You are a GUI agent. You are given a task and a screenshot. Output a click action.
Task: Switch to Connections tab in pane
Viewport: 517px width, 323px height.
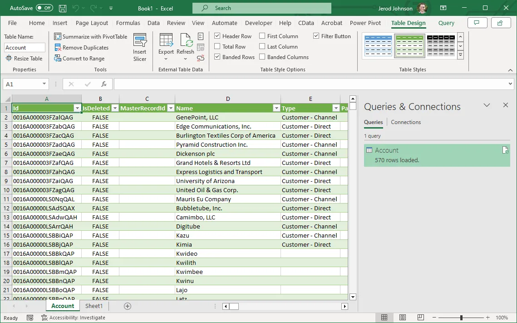pyautogui.click(x=406, y=122)
